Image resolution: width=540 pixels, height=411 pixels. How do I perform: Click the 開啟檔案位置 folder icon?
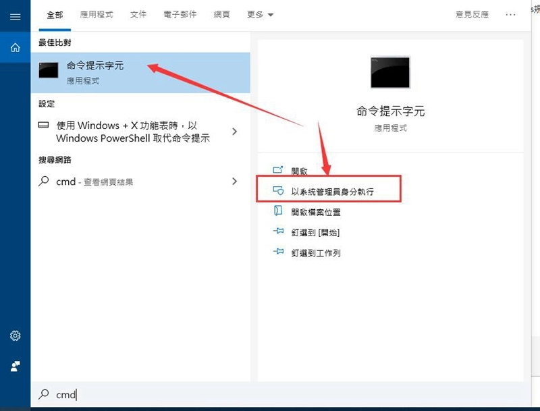[x=278, y=211]
